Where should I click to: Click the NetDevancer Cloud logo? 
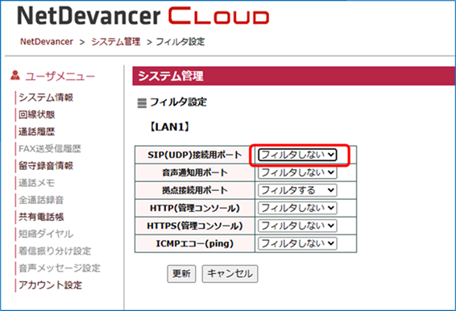point(143,16)
